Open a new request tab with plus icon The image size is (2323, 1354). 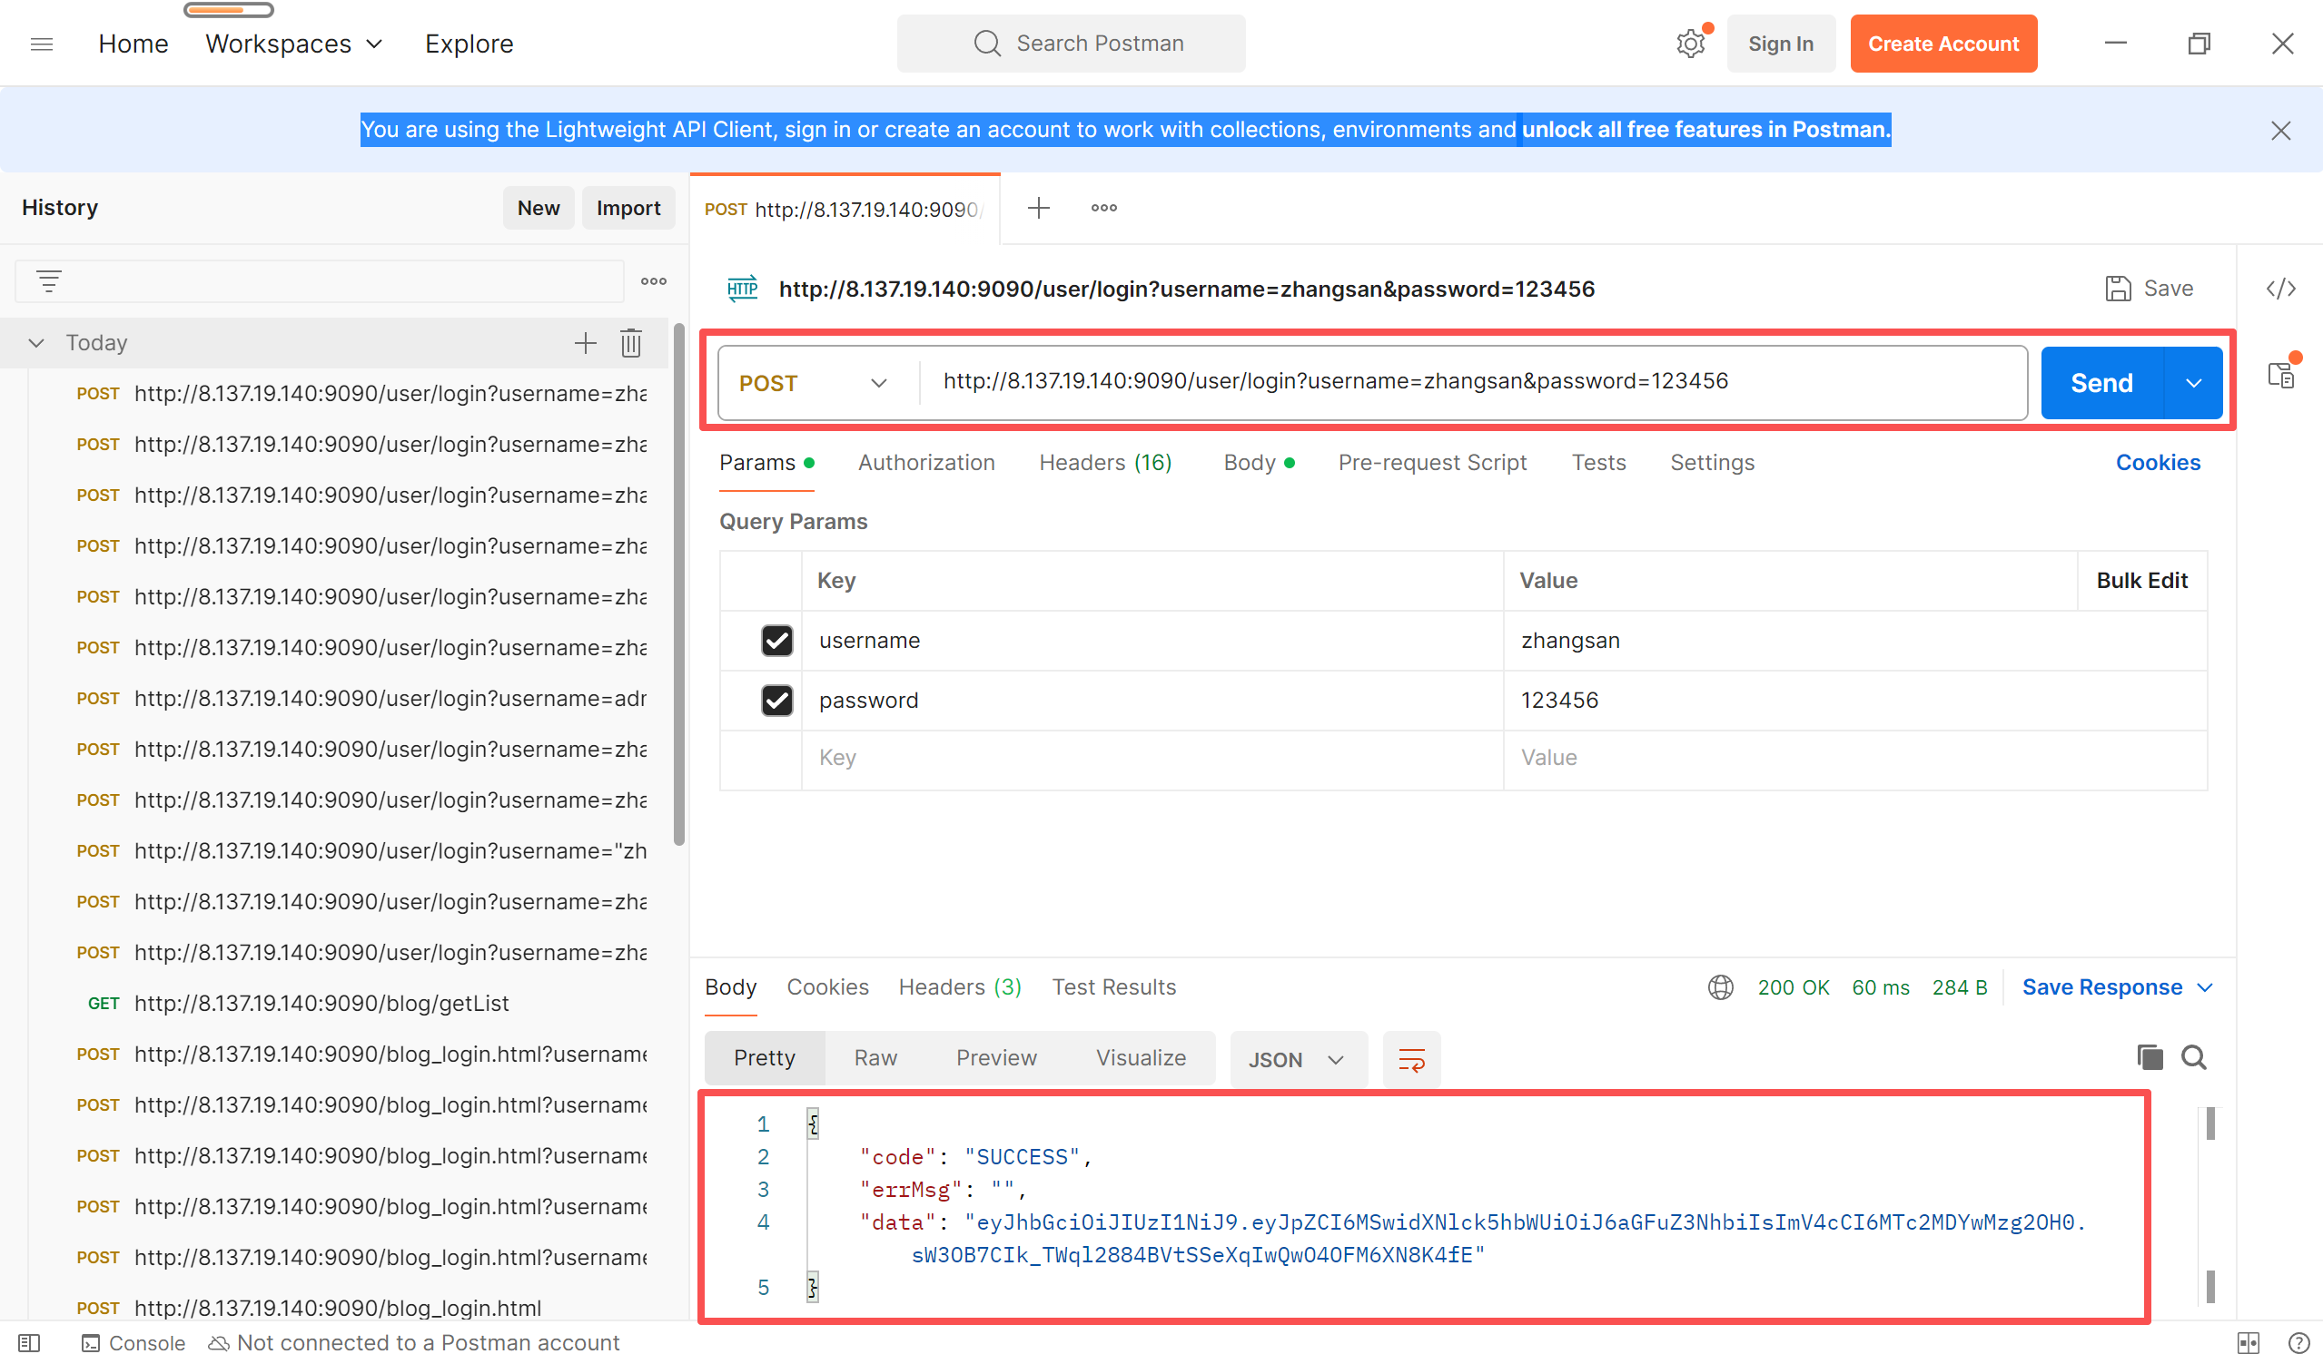coord(1038,208)
